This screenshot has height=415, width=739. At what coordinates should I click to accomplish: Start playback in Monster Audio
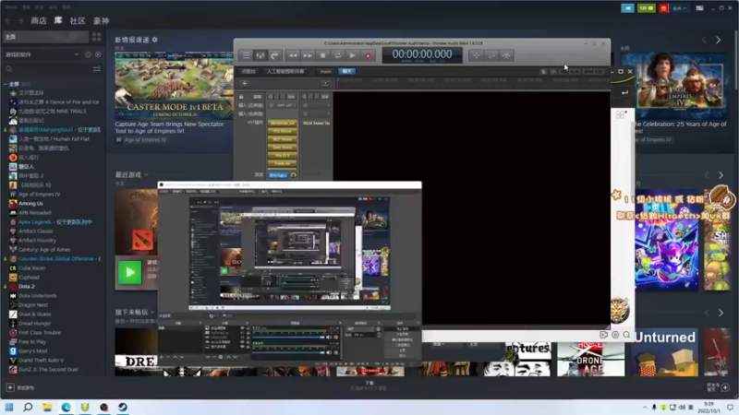coord(353,55)
